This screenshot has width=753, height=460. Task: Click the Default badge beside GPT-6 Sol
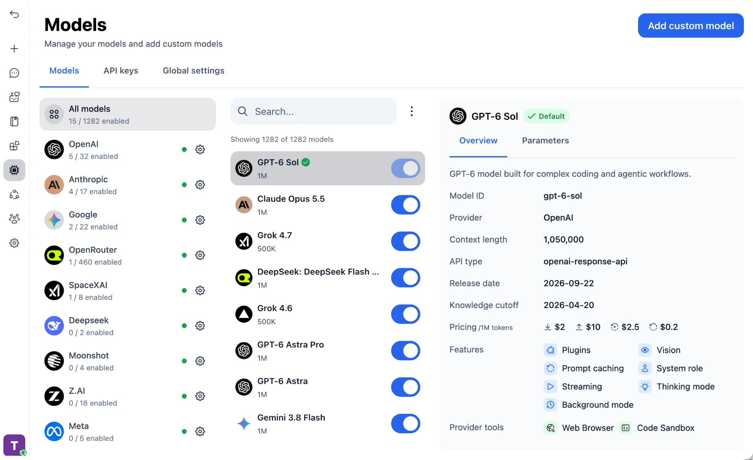coord(546,116)
